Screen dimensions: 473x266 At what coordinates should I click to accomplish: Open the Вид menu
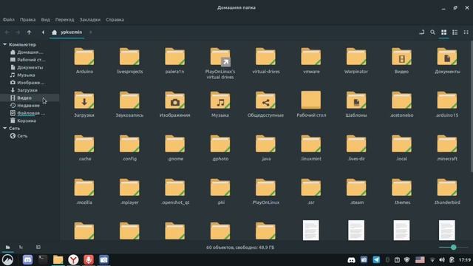click(x=46, y=20)
